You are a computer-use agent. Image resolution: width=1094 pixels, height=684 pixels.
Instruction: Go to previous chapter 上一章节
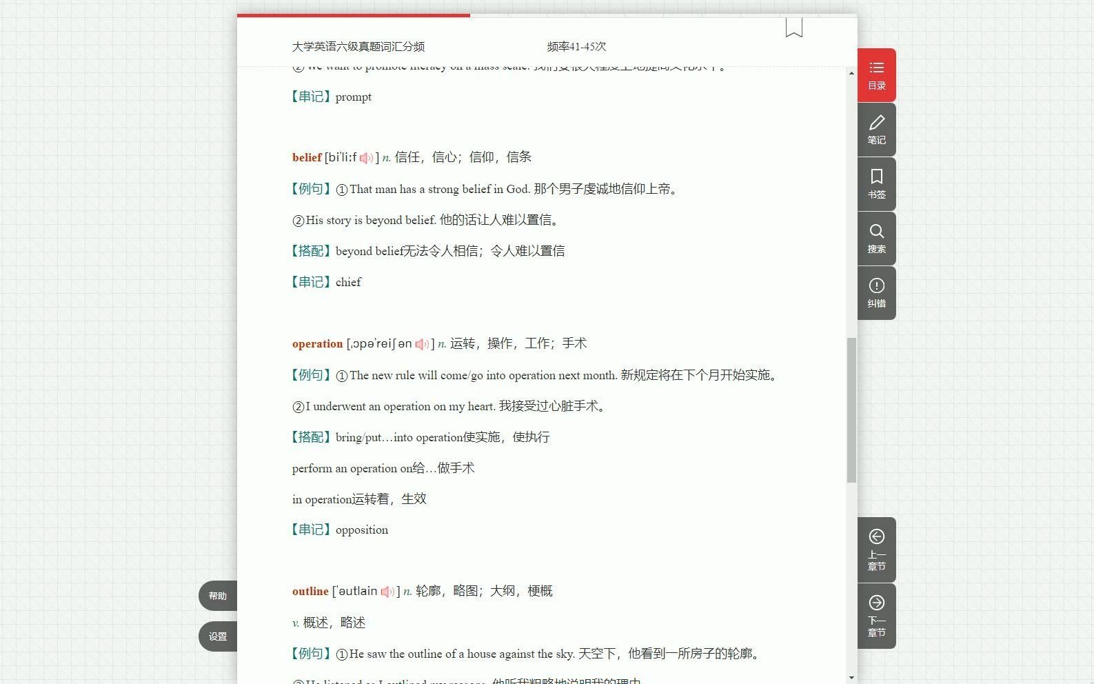click(x=876, y=550)
